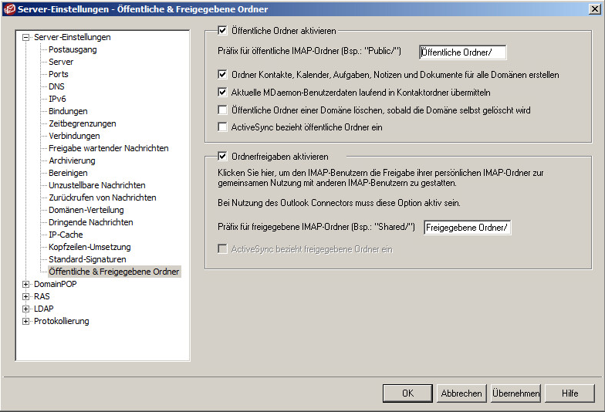Open 'Archivierung' settings page
605x412 pixels.
click(72, 160)
